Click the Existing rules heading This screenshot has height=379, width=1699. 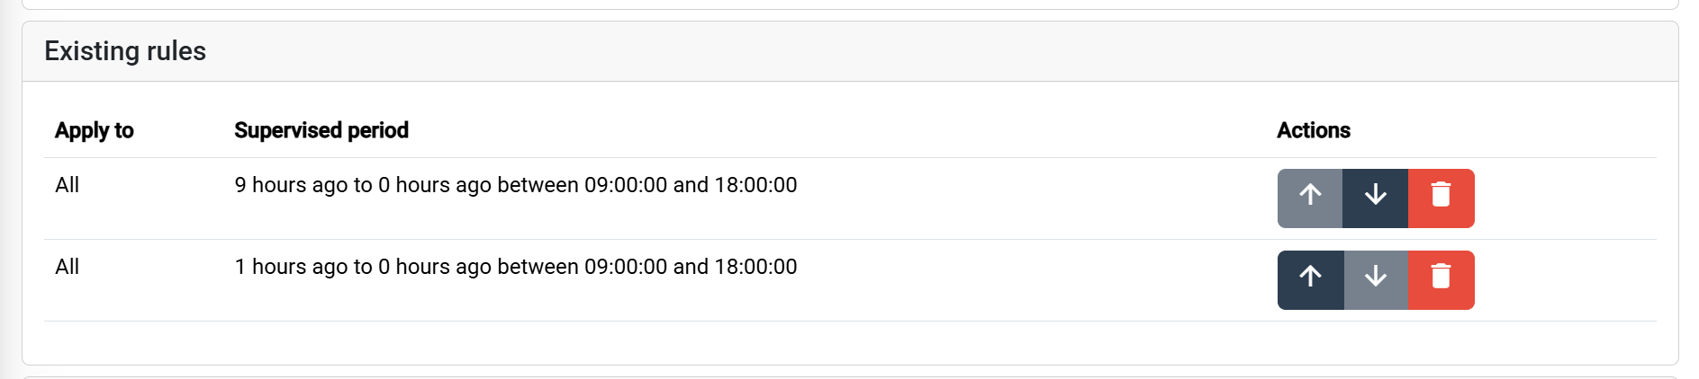point(125,51)
